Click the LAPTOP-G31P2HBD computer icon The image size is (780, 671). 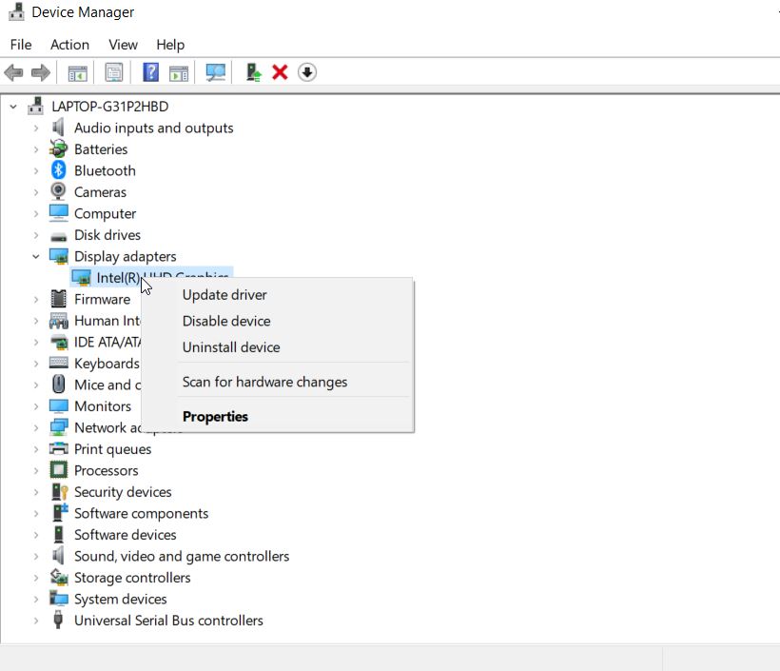click(x=35, y=106)
